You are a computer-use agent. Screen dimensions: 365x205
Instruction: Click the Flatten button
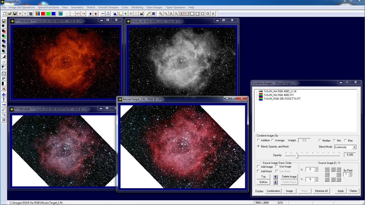353,191
